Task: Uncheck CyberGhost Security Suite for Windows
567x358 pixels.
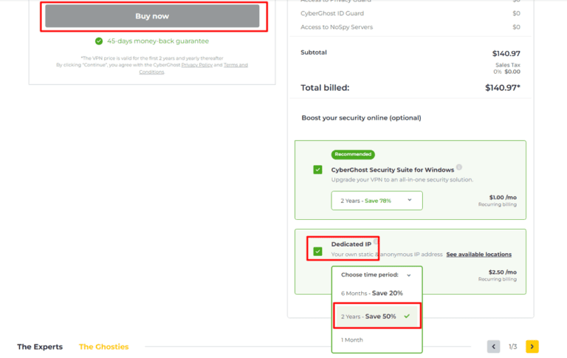Action: point(317,170)
